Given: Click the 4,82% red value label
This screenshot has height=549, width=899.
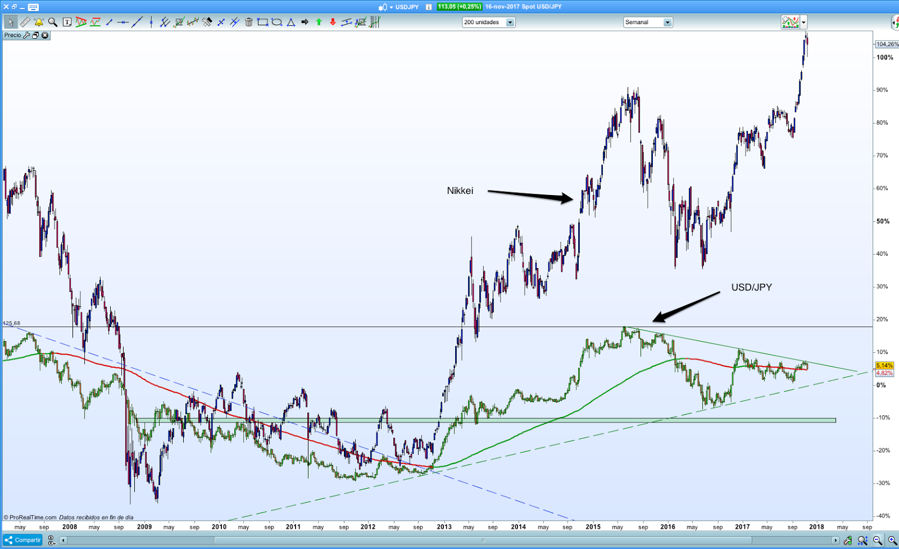Looking at the screenshot, I should [884, 373].
